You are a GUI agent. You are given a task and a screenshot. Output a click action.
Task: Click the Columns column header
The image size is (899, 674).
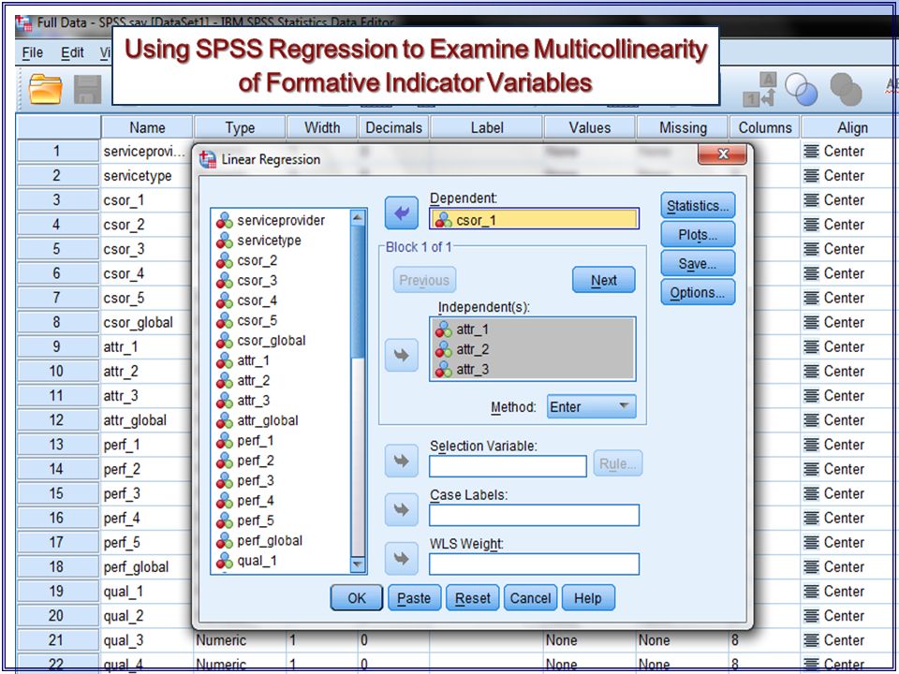point(765,127)
